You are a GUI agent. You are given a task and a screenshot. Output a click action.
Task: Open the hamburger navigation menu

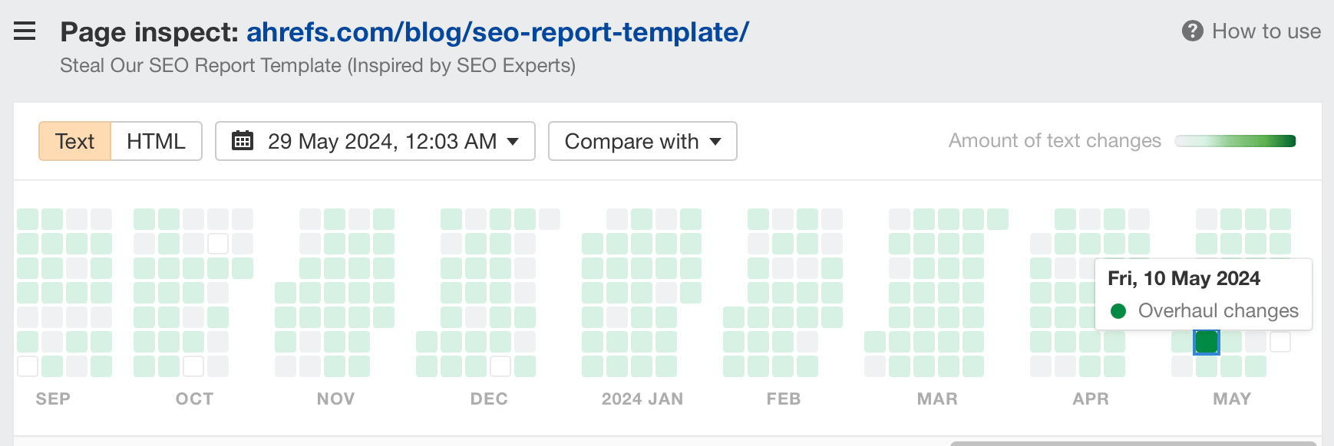(x=25, y=31)
